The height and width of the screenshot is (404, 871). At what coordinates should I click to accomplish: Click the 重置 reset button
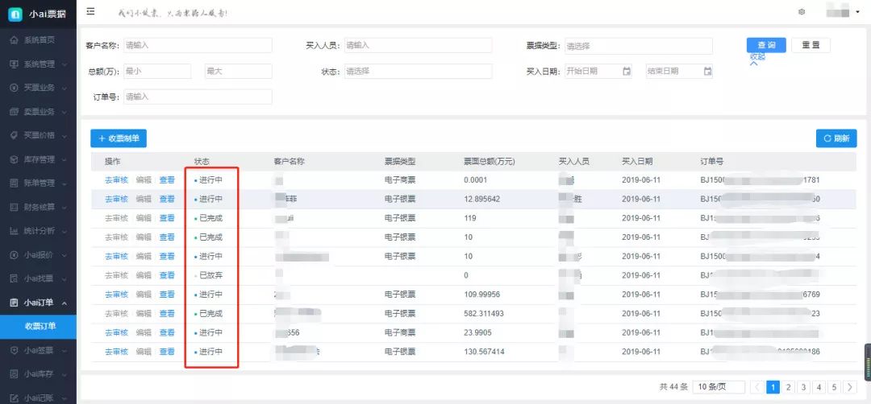[811, 45]
